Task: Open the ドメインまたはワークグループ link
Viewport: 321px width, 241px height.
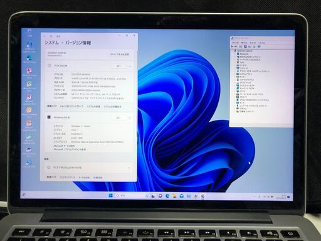Action: [71, 107]
